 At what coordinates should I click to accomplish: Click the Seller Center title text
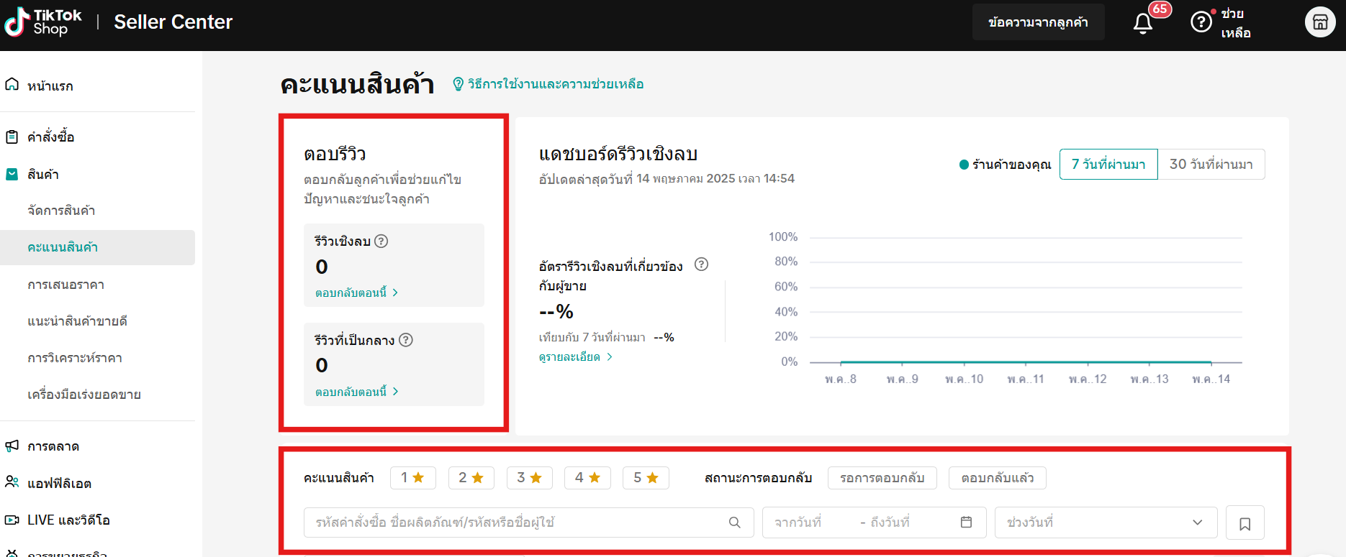pos(173,22)
